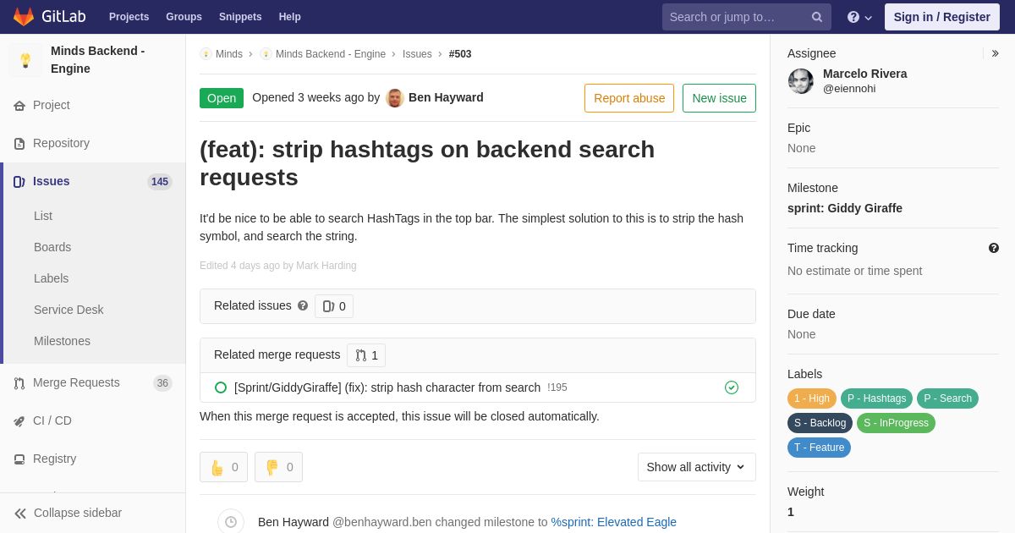Open the Projects menu
The image size is (1015, 533).
pos(129,17)
